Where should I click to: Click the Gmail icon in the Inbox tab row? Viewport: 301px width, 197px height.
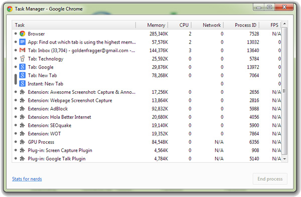tap(22, 50)
